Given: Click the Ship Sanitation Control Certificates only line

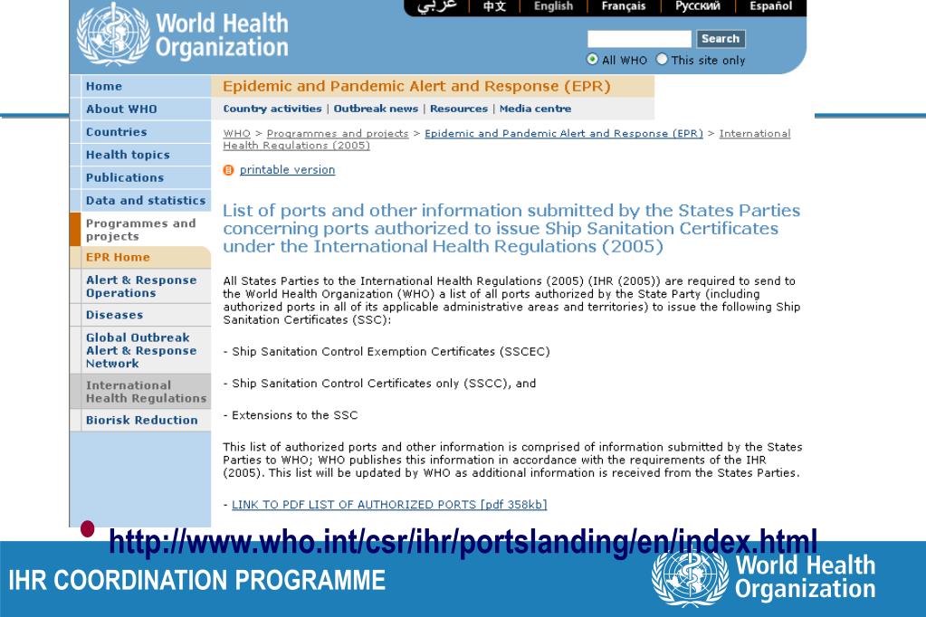Looking at the screenshot, I should pyautogui.click(x=380, y=384).
